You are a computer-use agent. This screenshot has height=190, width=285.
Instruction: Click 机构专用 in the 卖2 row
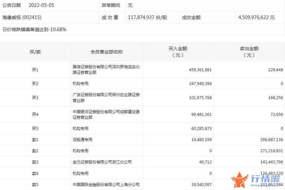tap(80, 151)
